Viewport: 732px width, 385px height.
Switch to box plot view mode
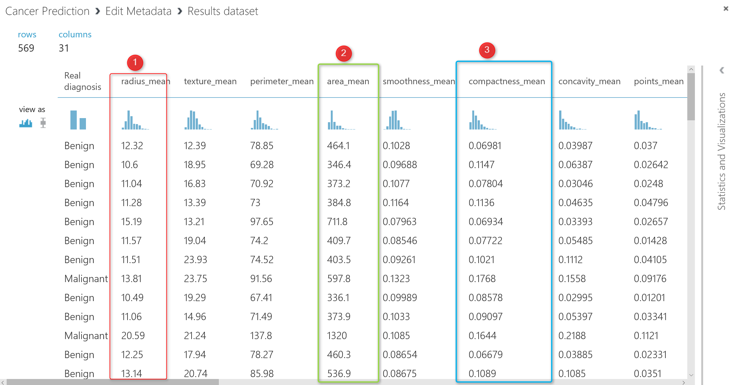point(43,123)
